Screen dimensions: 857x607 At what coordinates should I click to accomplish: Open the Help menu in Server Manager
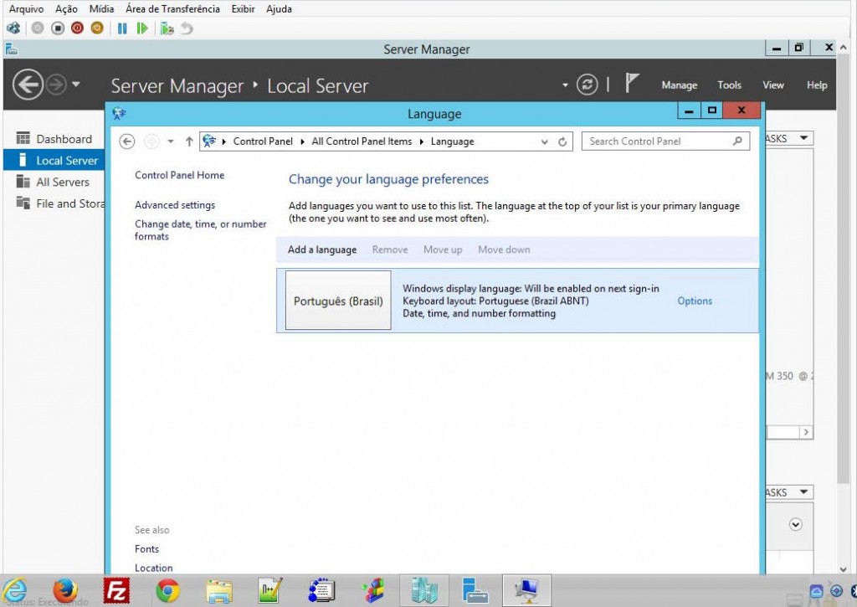tap(817, 85)
